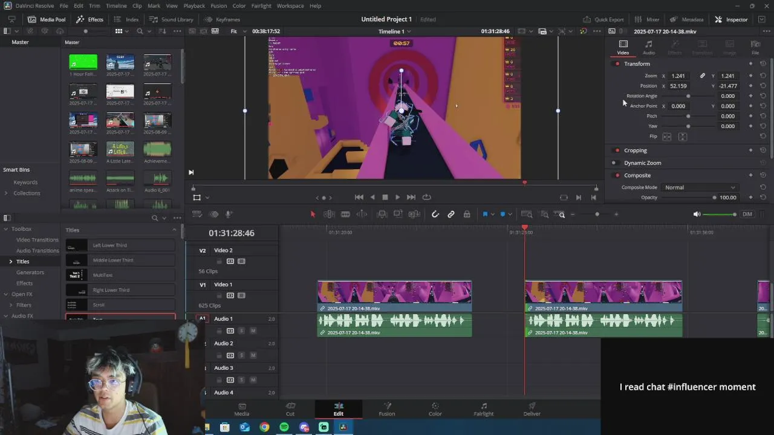Toggle timeline Snapping magnet icon
Viewport: 774px width, 435px height.
(435, 214)
